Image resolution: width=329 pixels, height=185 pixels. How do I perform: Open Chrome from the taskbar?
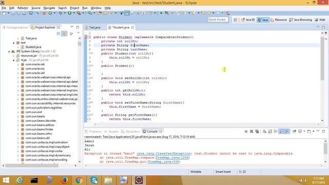79,180
